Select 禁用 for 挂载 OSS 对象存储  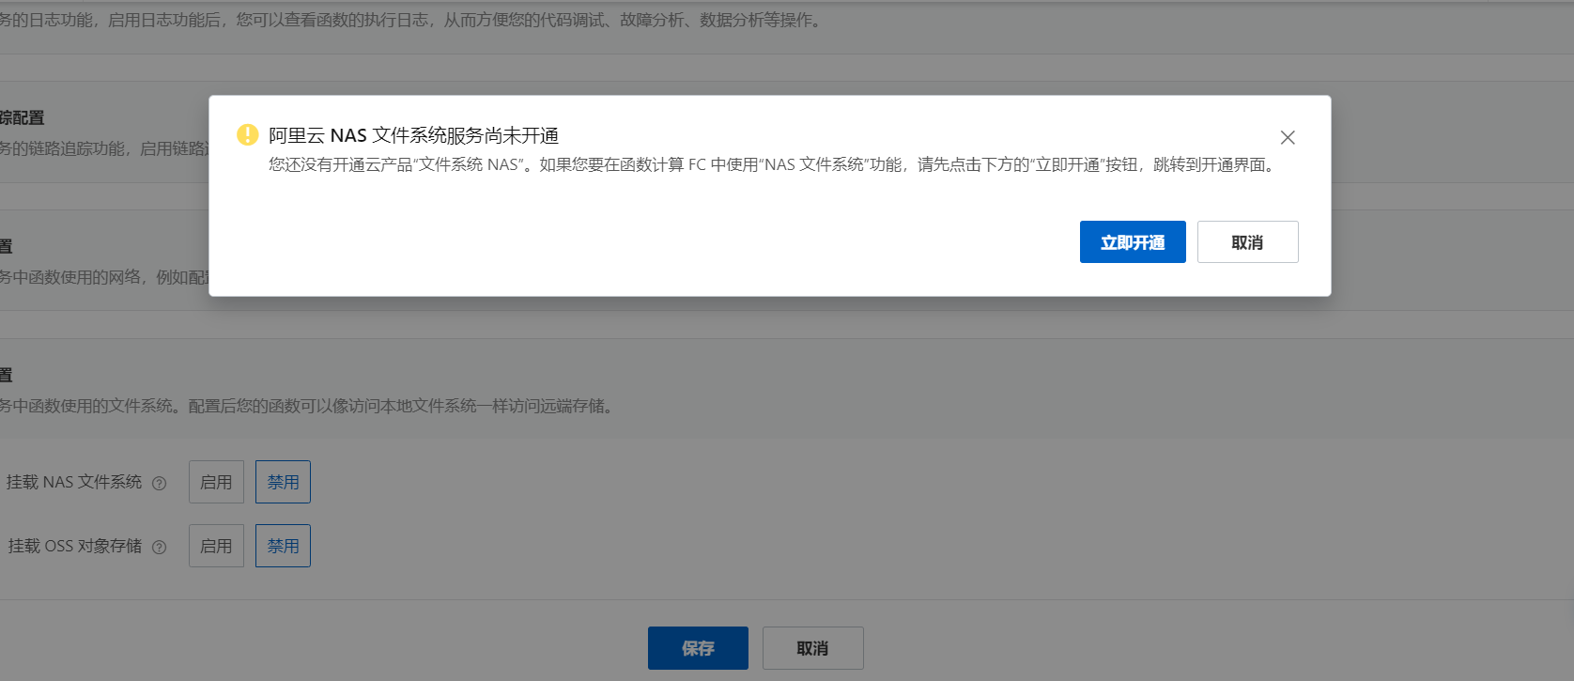coord(283,546)
